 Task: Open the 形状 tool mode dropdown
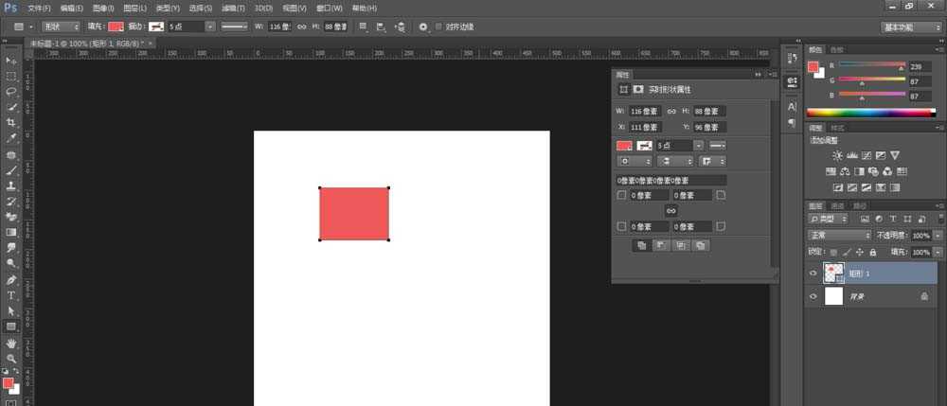[x=62, y=27]
